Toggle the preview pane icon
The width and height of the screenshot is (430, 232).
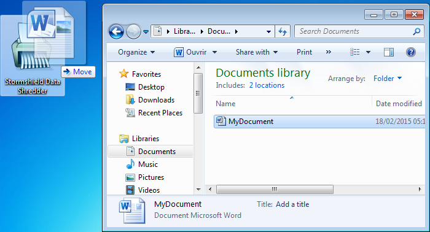point(389,52)
